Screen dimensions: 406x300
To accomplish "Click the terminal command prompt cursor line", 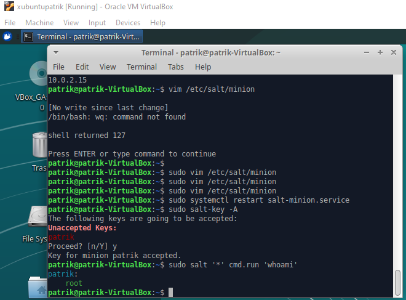I will (170, 292).
